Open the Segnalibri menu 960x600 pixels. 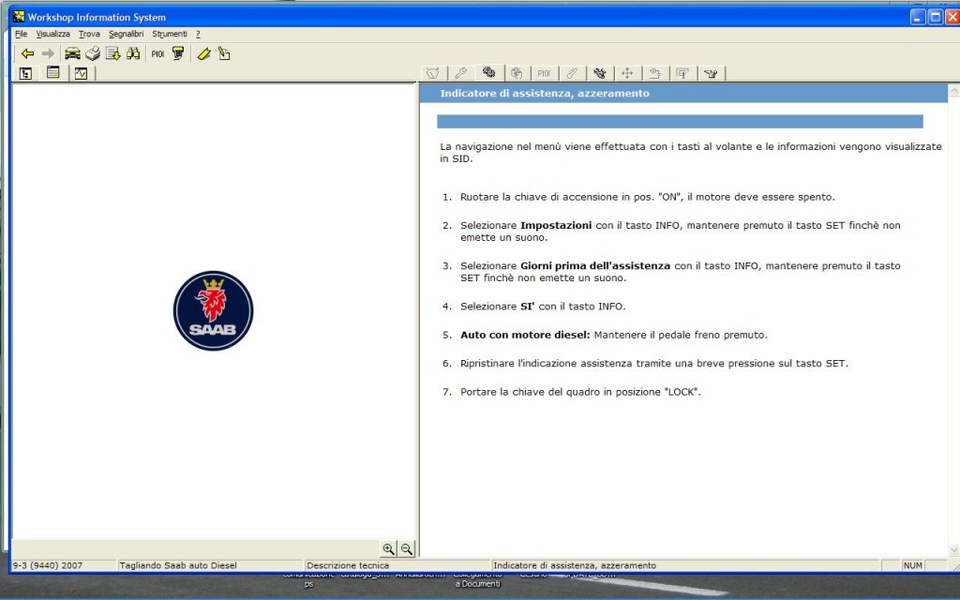(126, 34)
